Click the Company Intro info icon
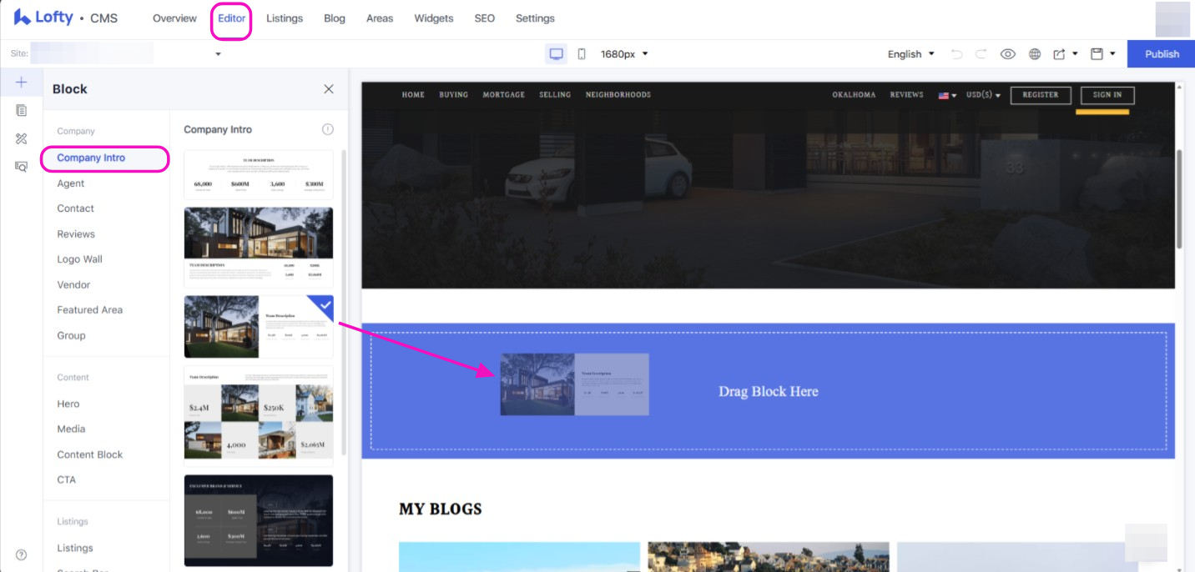Viewport: 1195px width, 572px height. click(x=328, y=129)
